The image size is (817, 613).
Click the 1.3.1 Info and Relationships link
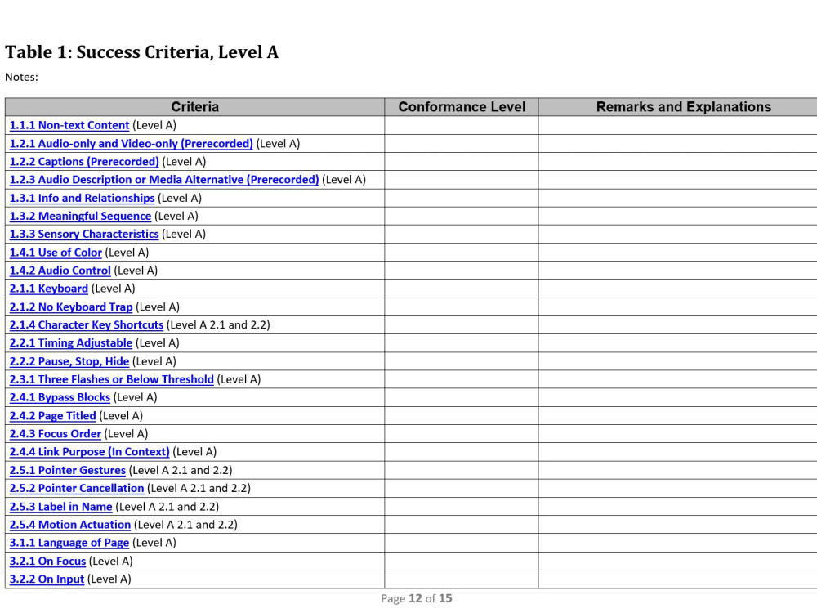tap(83, 198)
